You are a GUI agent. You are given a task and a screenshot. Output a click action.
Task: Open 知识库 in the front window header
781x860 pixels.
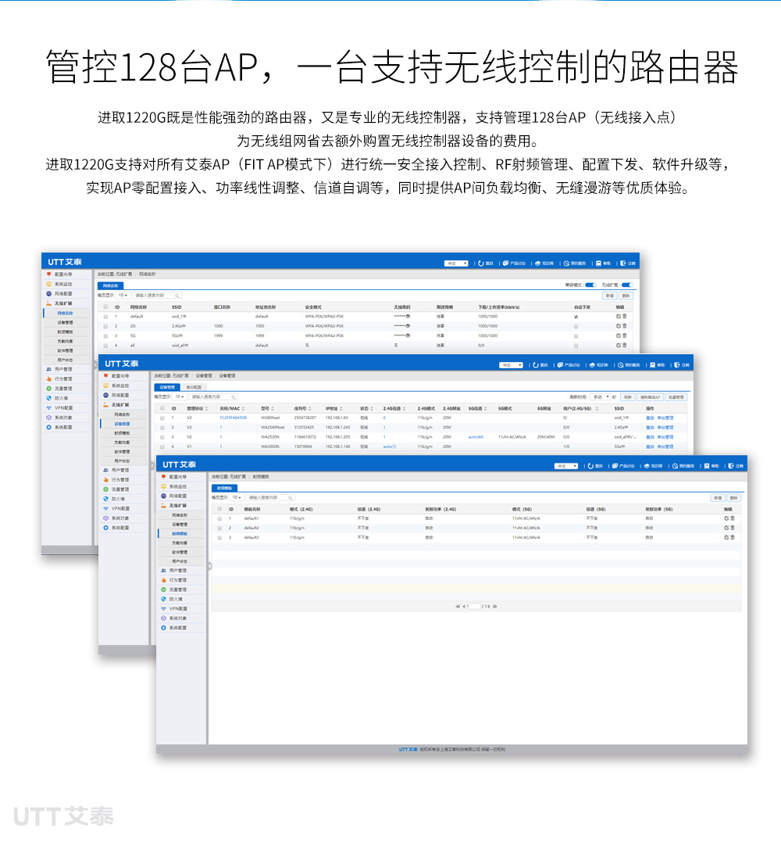654,466
